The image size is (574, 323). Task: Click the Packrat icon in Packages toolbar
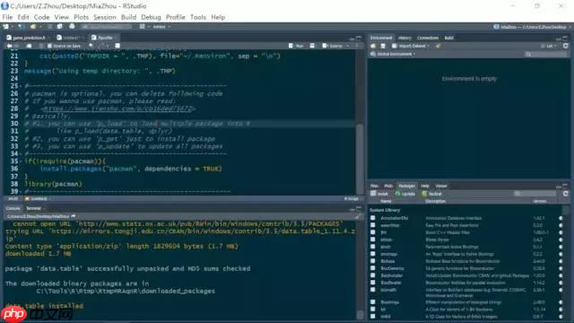432,194
